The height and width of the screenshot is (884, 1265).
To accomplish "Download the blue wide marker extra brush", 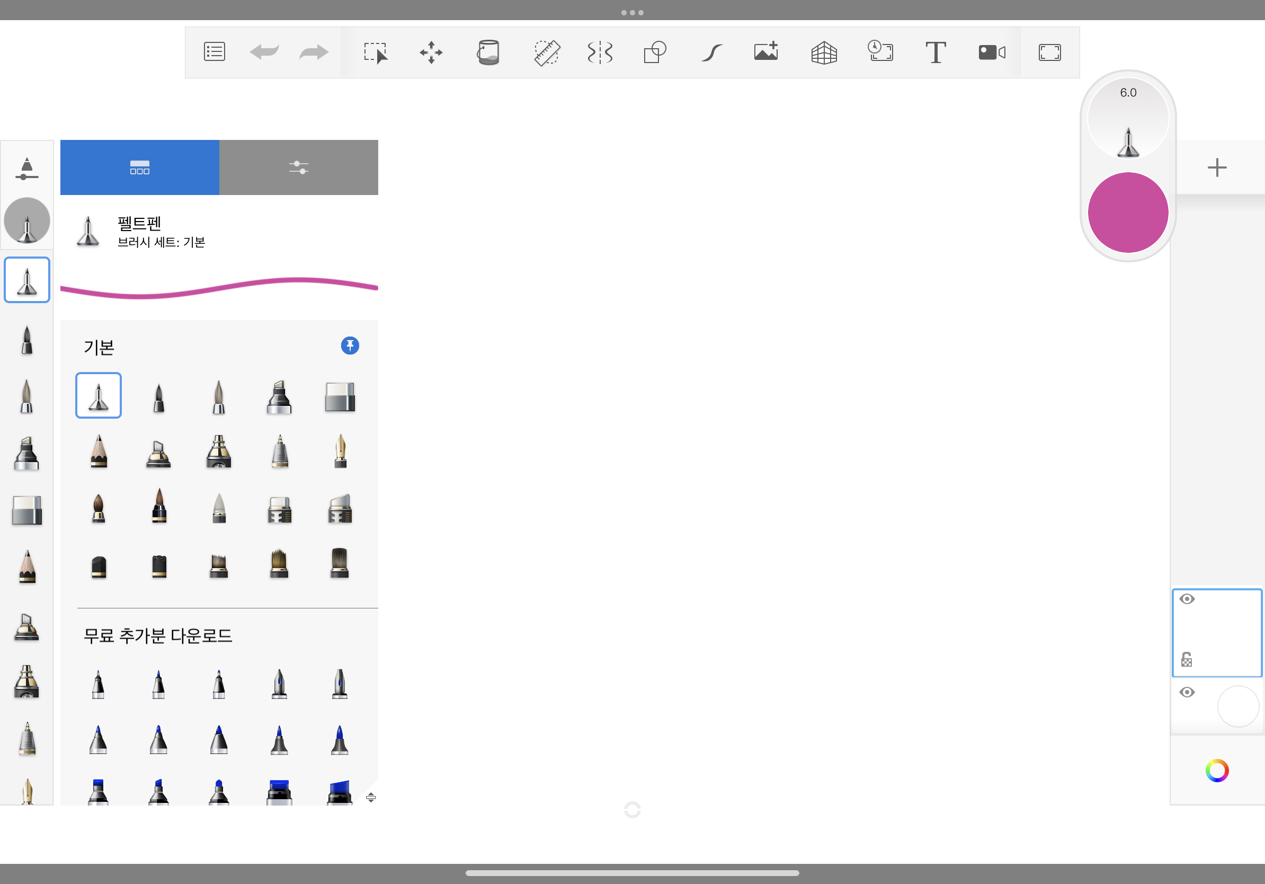I will (340, 792).
